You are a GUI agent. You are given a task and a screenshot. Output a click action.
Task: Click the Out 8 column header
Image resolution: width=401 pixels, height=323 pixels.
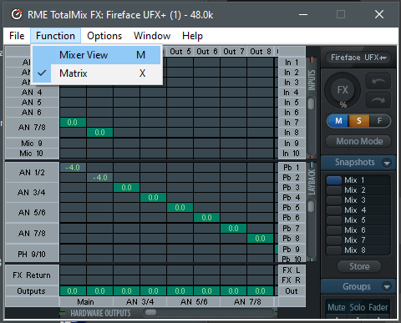[x=260, y=52]
